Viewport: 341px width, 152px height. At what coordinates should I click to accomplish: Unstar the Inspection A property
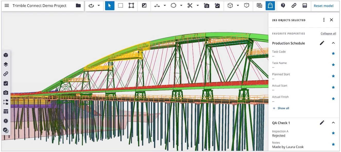point(333,133)
